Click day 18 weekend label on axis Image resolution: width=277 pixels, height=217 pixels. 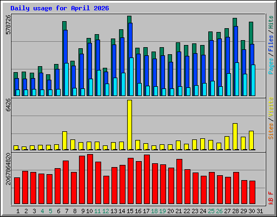tap(154, 211)
